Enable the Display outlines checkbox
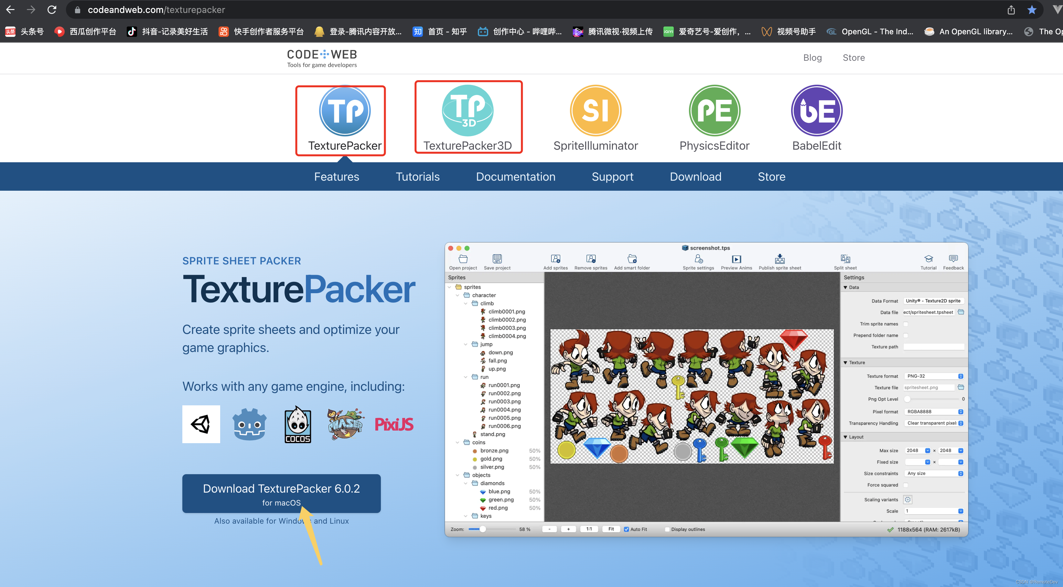Viewport: 1063px width, 587px height. pos(667,529)
